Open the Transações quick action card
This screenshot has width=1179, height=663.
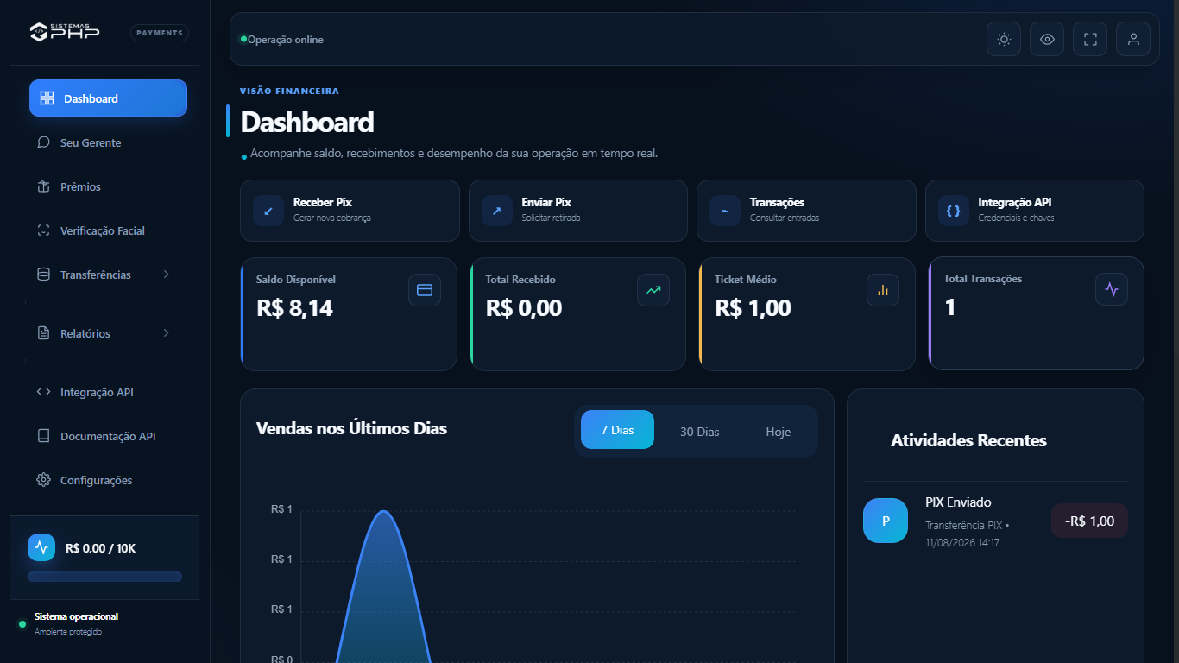tap(806, 211)
